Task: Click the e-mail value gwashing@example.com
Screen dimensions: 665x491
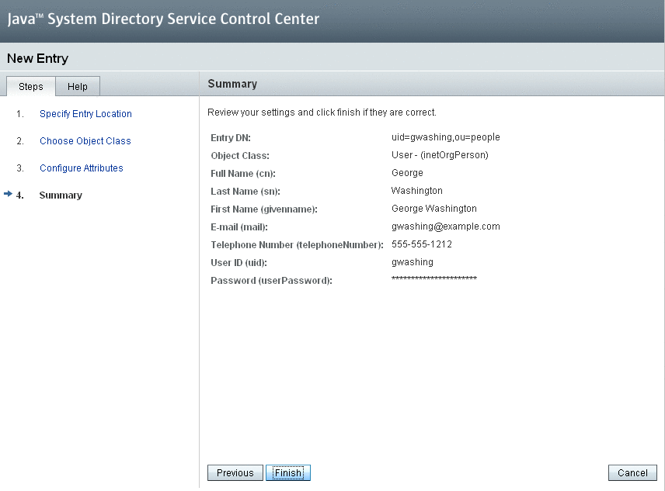Action: tap(446, 226)
